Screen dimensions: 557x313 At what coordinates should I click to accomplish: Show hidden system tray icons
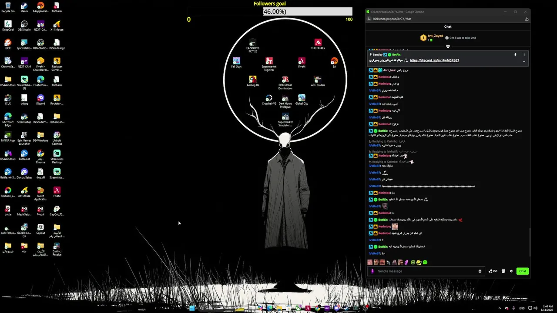[500, 308]
